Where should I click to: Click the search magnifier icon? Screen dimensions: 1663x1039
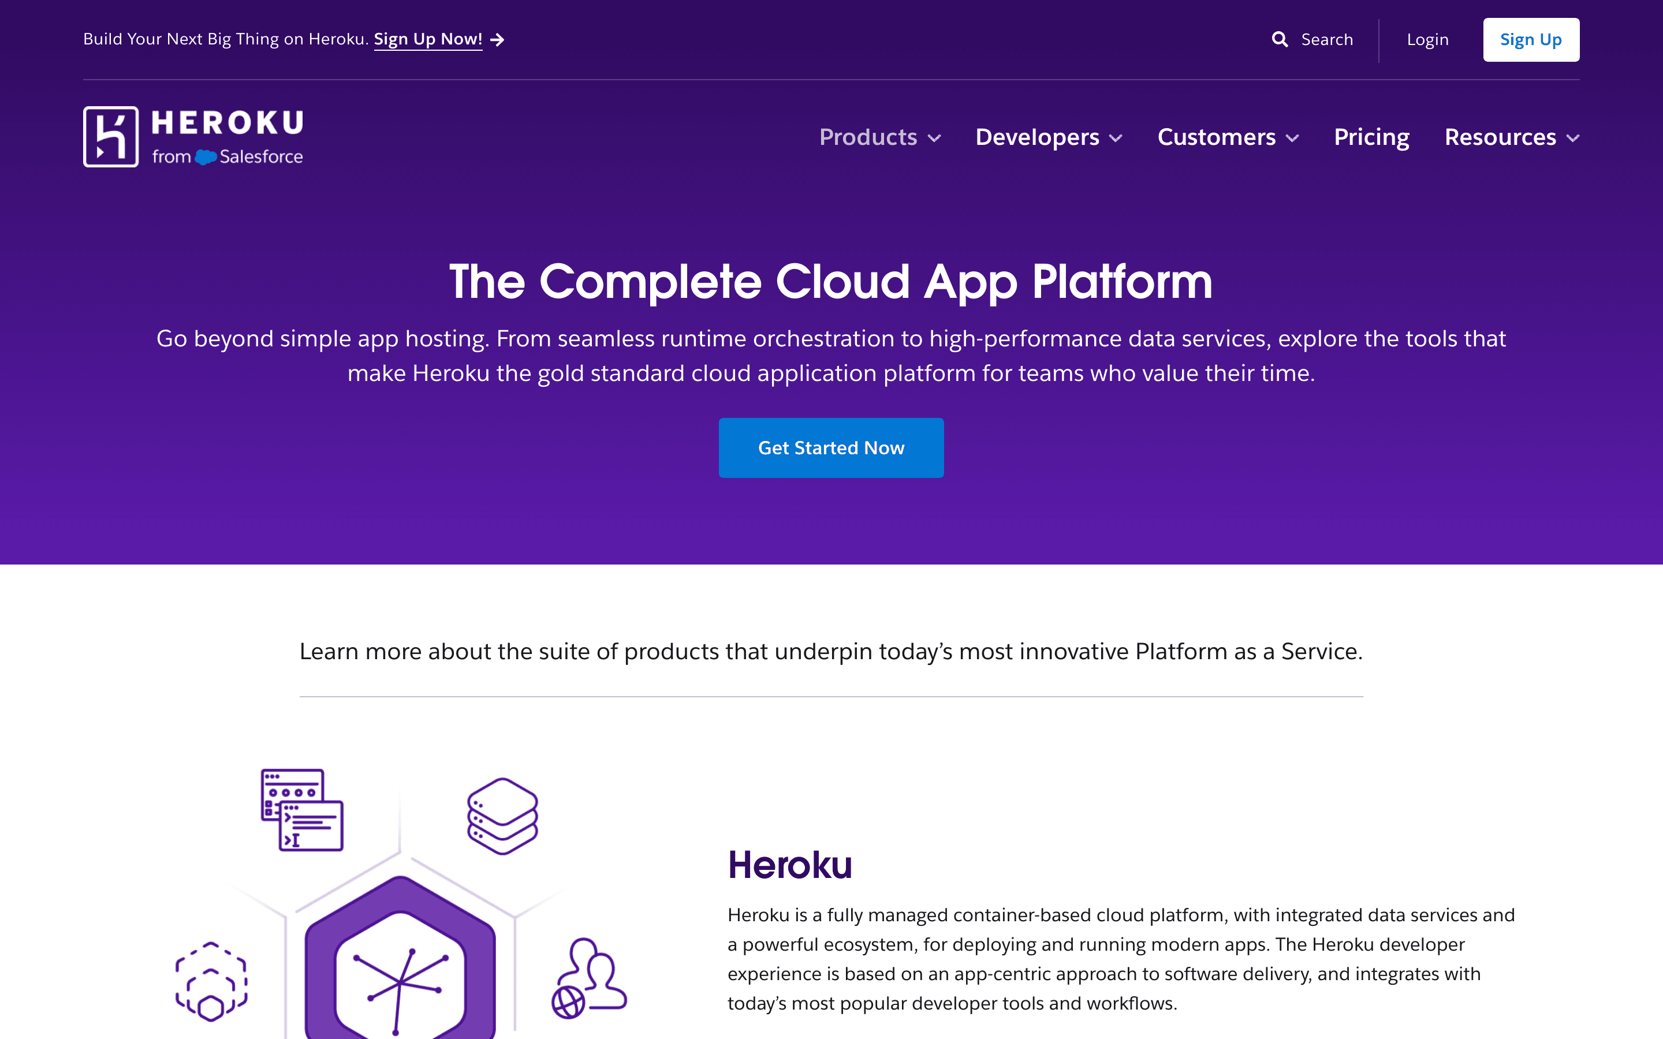point(1280,39)
